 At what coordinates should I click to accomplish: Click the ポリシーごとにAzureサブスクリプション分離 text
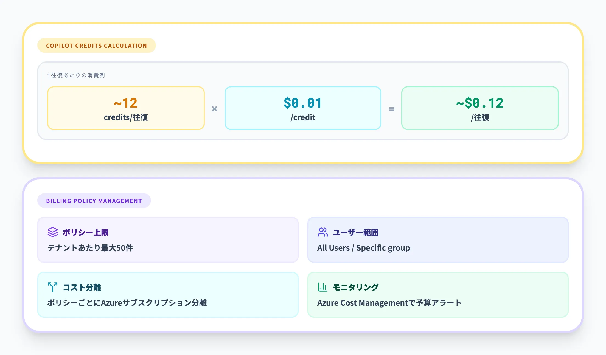click(x=128, y=303)
